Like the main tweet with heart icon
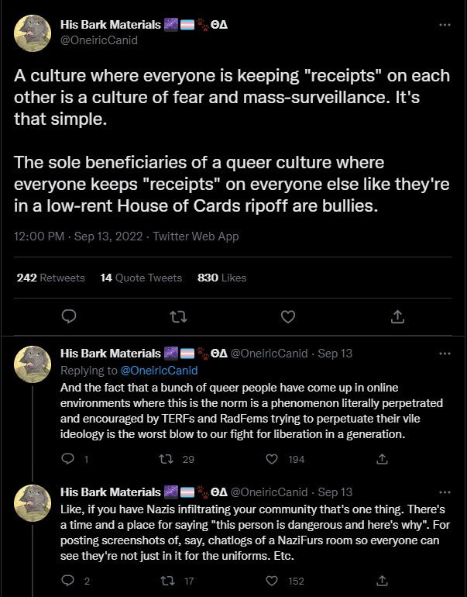Image resolution: width=467 pixels, height=597 pixels. pos(287,316)
